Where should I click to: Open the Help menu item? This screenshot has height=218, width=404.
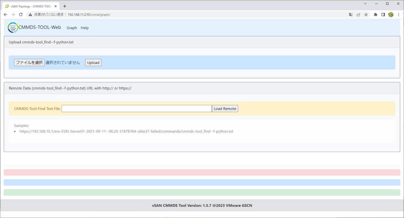[x=85, y=28]
